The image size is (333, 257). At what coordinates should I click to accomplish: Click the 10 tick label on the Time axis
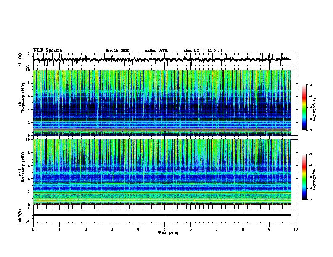pos(296,229)
